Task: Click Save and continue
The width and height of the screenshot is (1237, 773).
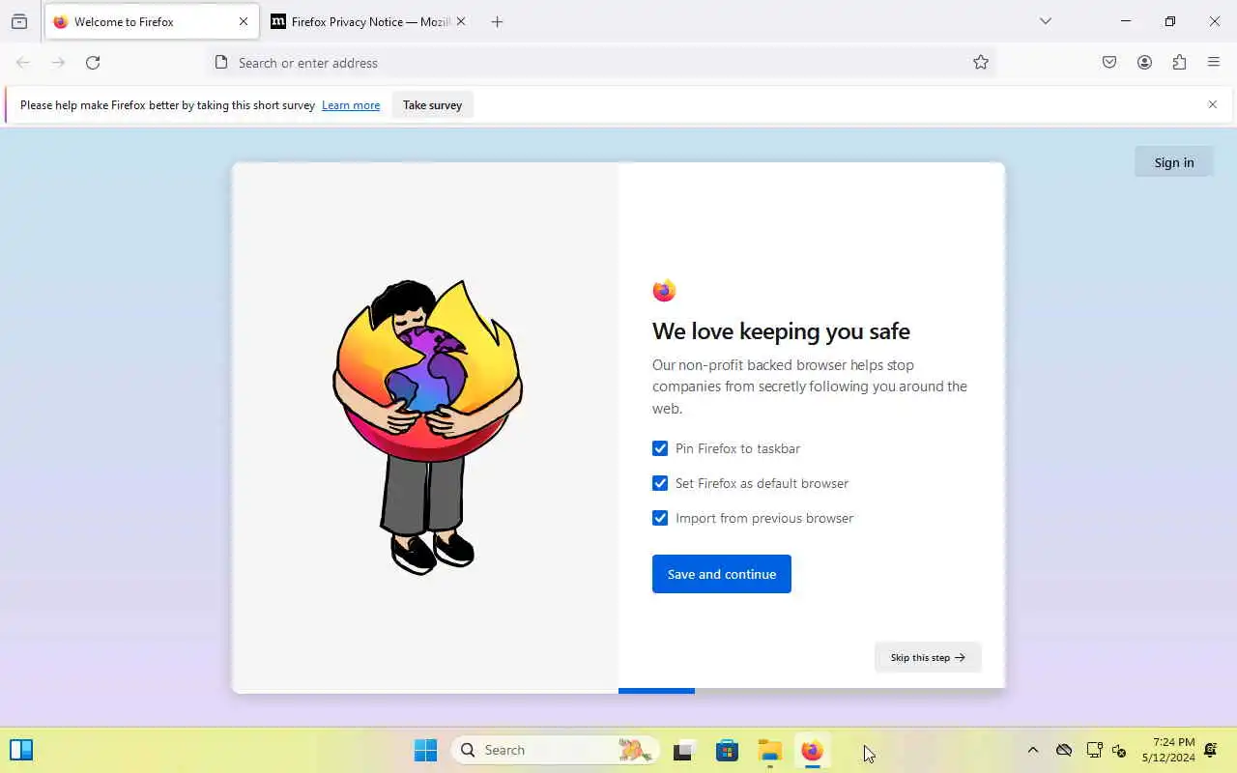Action: pyautogui.click(x=722, y=574)
